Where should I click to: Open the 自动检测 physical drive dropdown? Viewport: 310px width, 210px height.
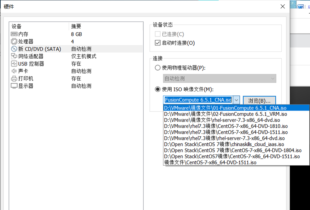click(219, 79)
